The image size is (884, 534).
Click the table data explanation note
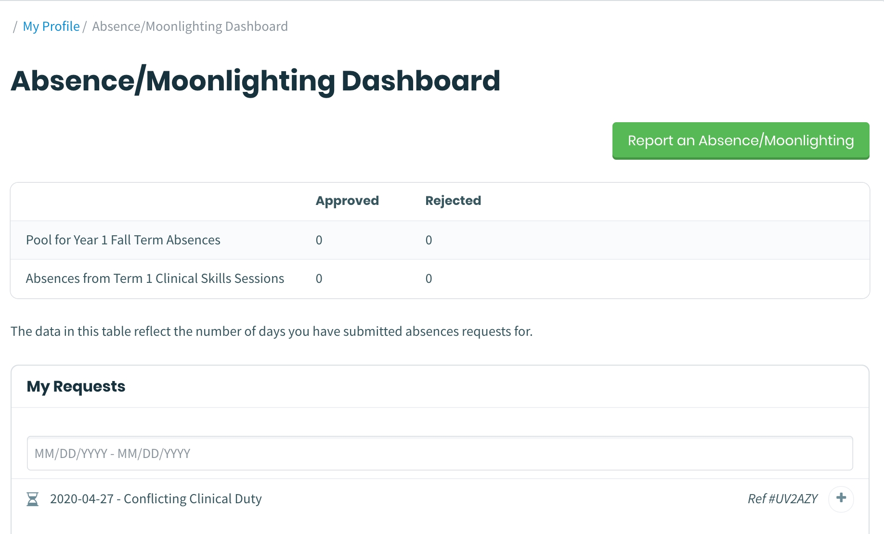click(272, 331)
